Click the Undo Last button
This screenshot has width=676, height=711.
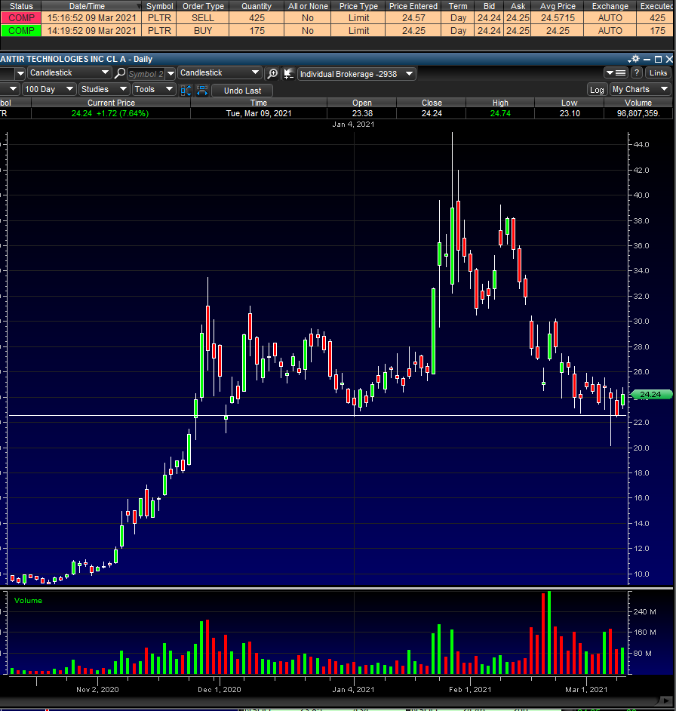pyautogui.click(x=242, y=91)
